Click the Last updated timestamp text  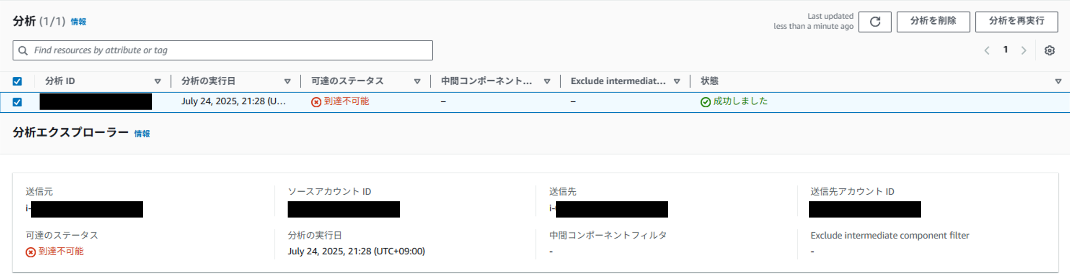click(813, 21)
